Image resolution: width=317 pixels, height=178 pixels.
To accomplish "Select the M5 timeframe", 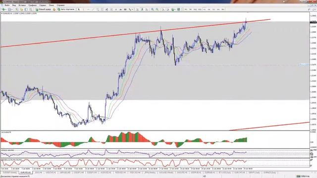I will [190, 9].
